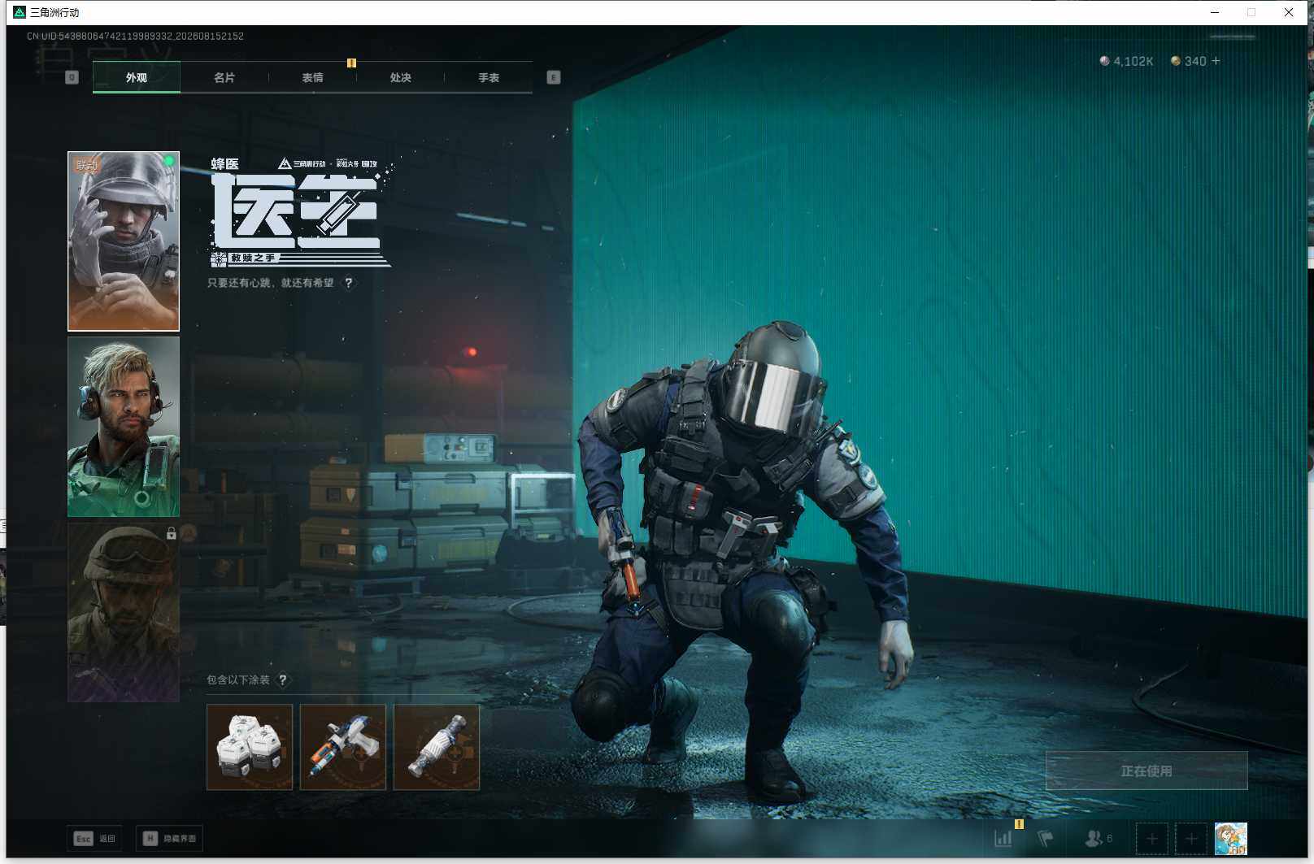
Task: Click the 4,102K currency balance
Action: point(1133,62)
